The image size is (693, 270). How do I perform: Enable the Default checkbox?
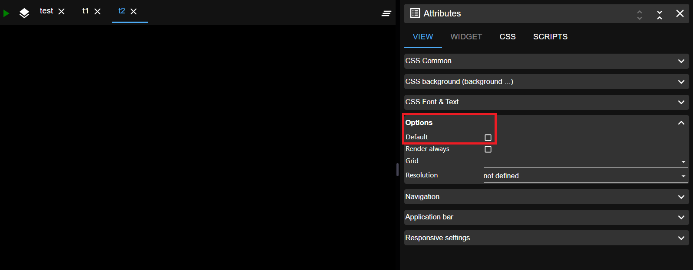tap(488, 138)
